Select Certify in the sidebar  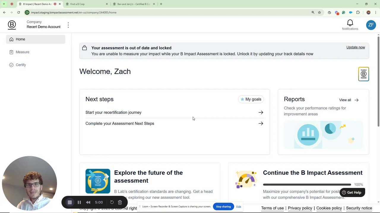[21, 65]
